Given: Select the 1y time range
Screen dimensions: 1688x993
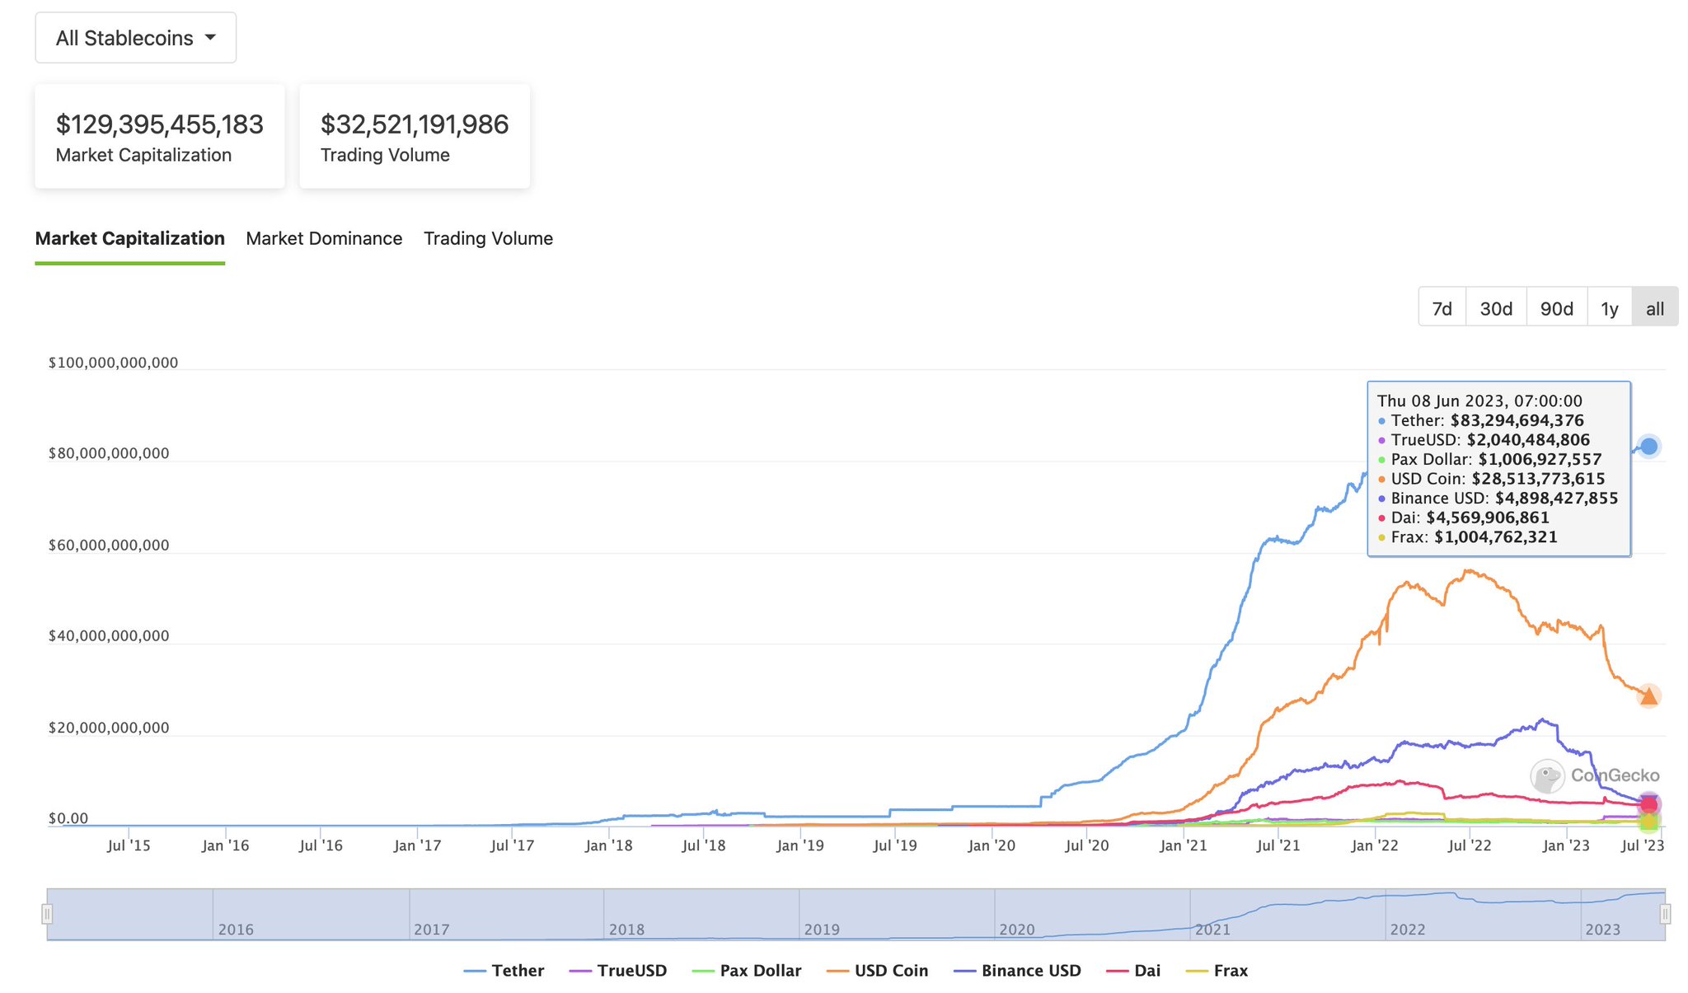Looking at the screenshot, I should (x=1610, y=308).
